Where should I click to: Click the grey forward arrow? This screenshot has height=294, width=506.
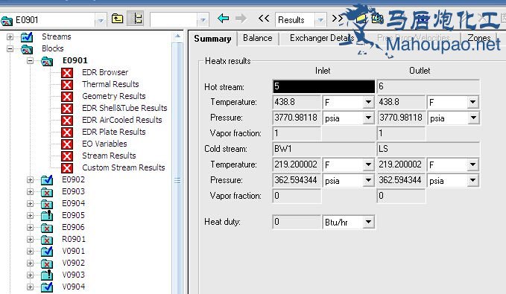(x=241, y=19)
